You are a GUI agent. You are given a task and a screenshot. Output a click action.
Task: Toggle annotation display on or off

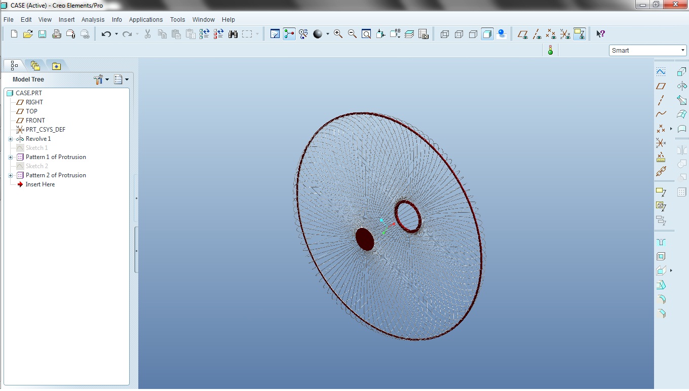click(580, 34)
